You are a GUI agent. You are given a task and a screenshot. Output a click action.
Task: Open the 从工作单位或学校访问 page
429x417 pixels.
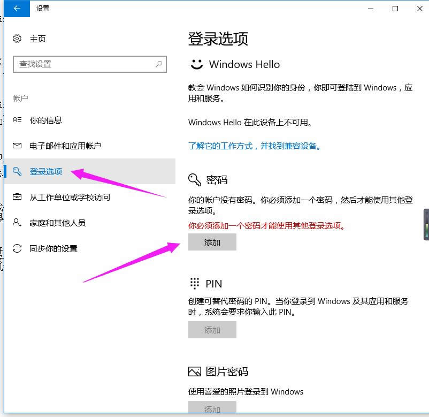pos(68,197)
